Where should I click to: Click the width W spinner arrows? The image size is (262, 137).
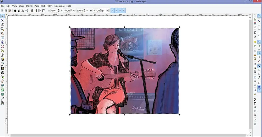tap(84, 10)
